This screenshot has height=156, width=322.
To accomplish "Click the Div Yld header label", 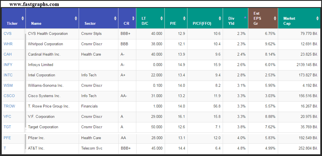I will [x=231, y=21].
